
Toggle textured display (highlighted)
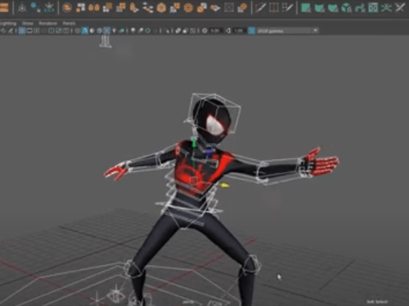pyautogui.click(x=107, y=31)
